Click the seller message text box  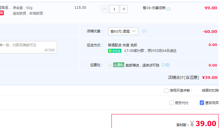click(28, 47)
